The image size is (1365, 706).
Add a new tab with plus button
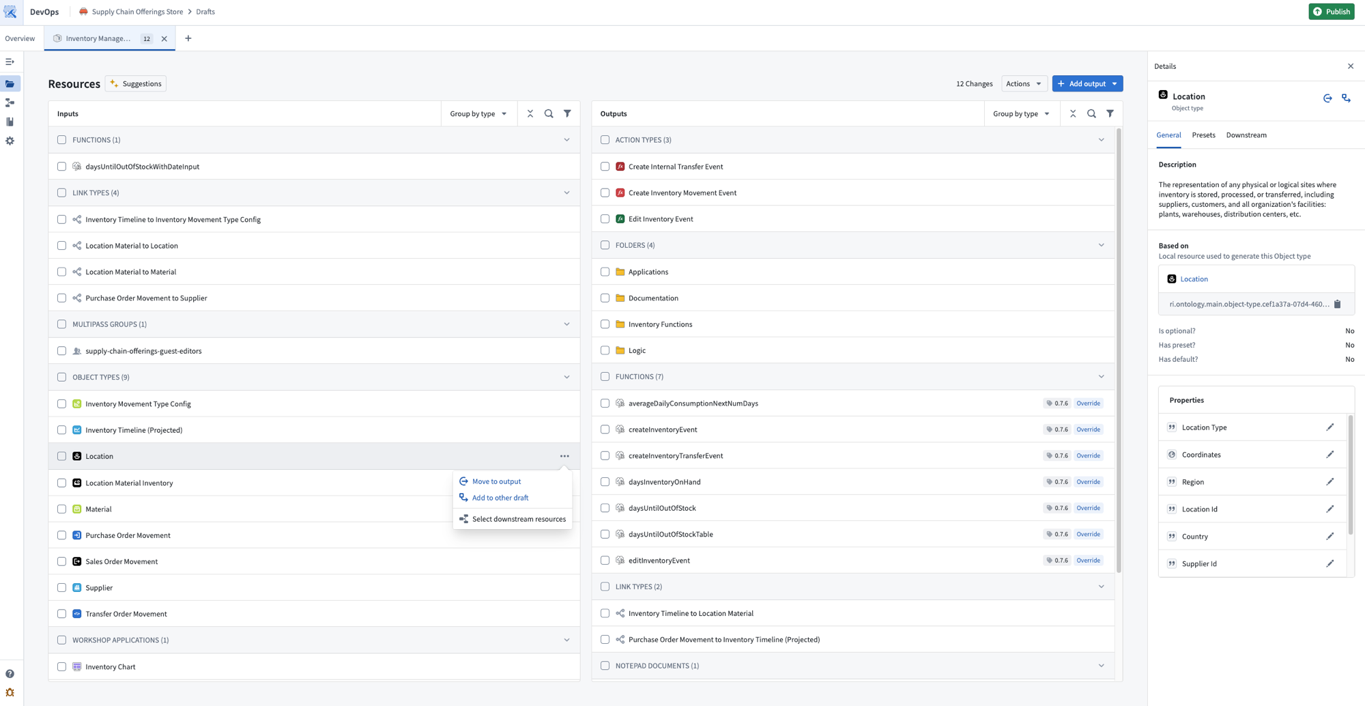click(188, 38)
